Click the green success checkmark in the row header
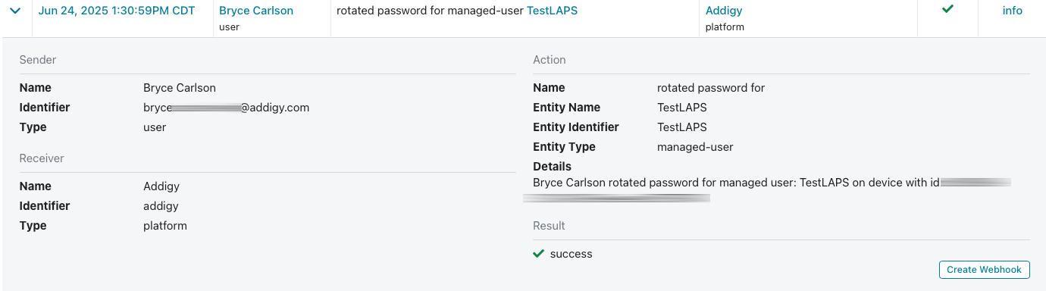The width and height of the screenshot is (1046, 291). [x=947, y=9]
